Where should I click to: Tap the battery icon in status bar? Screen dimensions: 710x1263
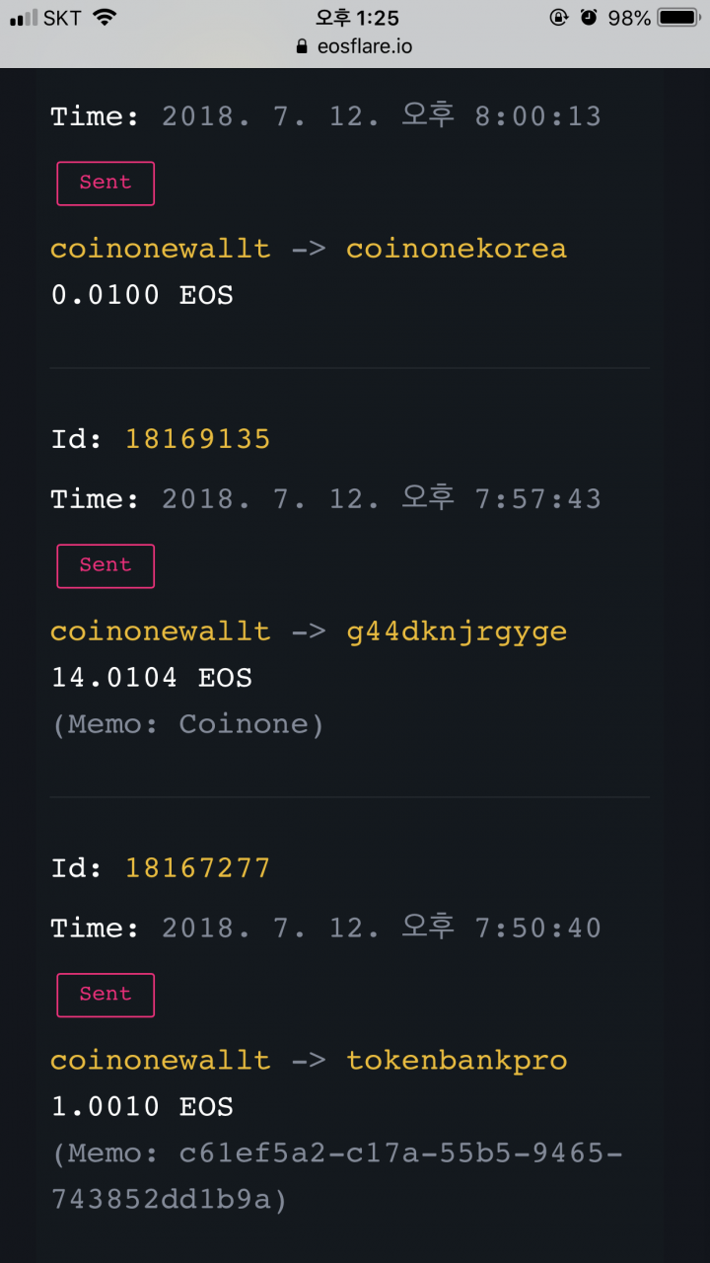coord(679,18)
